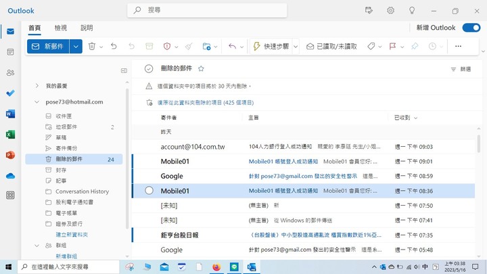The width and height of the screenshot is (487, 274).
Task: Click the Categorize tag icon
Action: pyautogui.click(x=371, y=46)
